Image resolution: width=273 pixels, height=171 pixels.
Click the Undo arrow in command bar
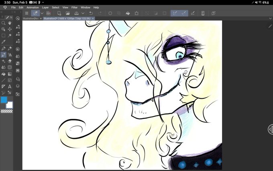[91, 13]
